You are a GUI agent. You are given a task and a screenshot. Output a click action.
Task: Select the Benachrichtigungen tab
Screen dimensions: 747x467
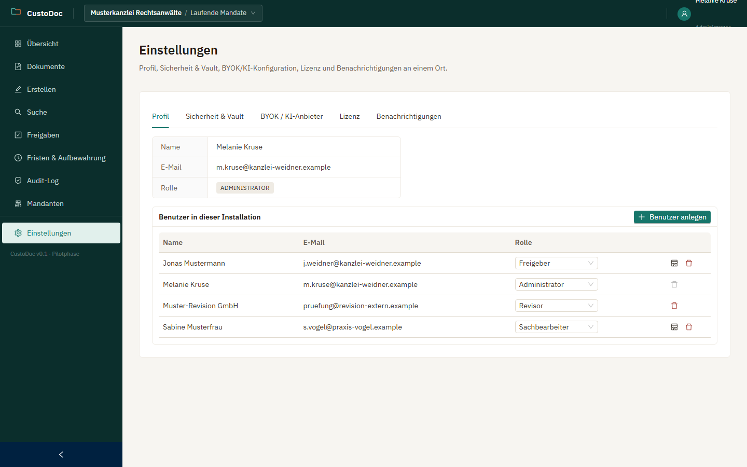pyautogui.click(x=409, y=116)
